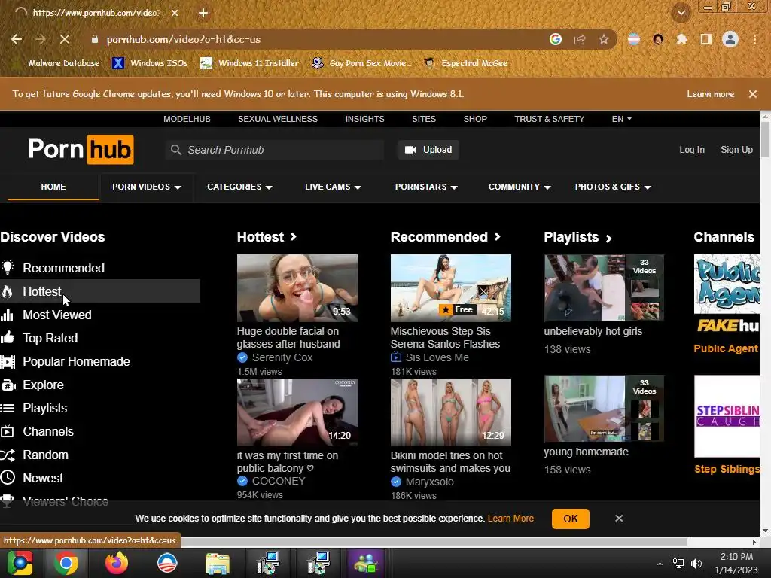Click the Log In link
771x578 pixels.
click(x=692, y=150)
